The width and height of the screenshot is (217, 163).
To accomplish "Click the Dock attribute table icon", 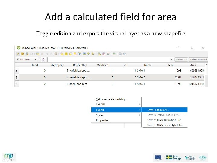I will click(x=120, y=54).
